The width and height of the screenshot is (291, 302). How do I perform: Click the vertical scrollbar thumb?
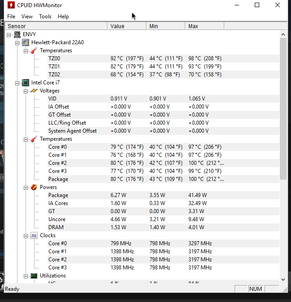[x=283, y=109]
